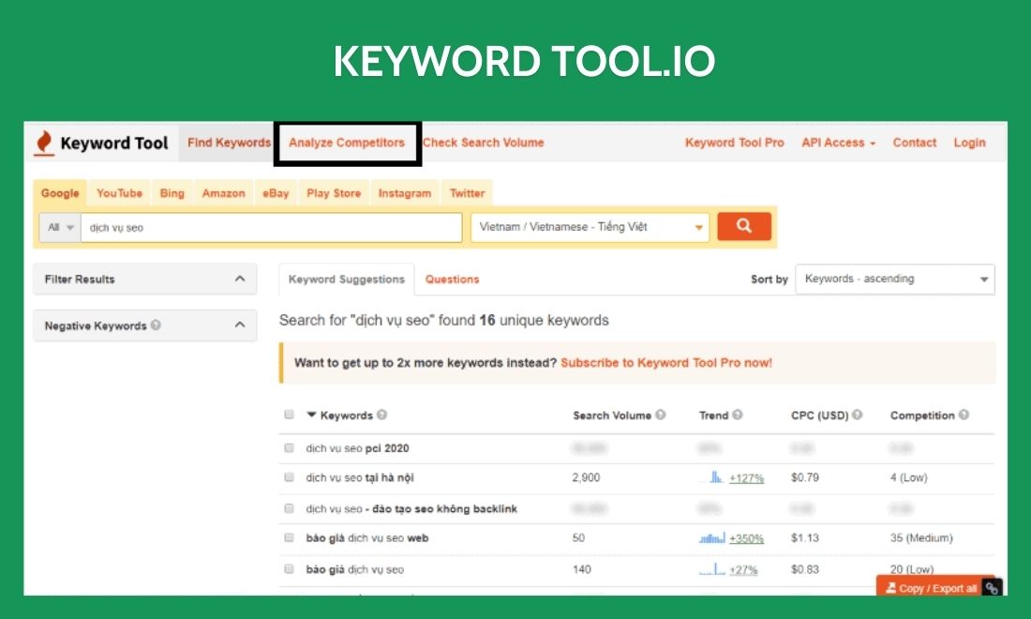Image resolution: width=1031 pixels, height=619 pixels.
Task: Click the orange search magnifier icon
Action: [743, 226]
